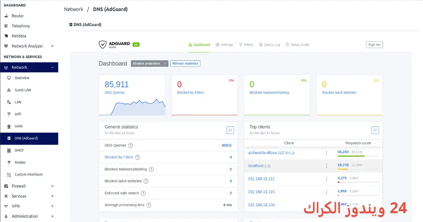Click the 192.168.16.104 client link
Image resolution: width=423 pixels, height=222 pixels.
[261, 205]
